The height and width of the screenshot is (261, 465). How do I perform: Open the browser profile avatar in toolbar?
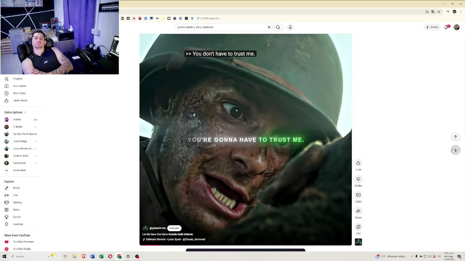pyautogui.click(x=454, y=12)
